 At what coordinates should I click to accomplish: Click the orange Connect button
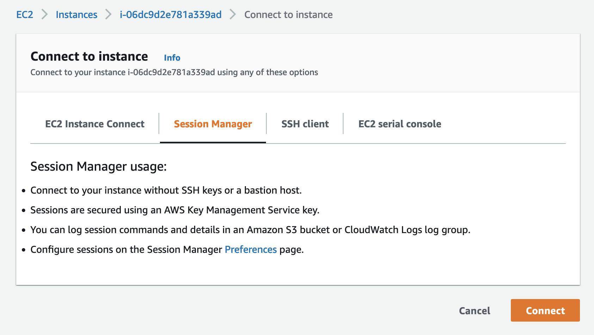(x=545, y=310)
